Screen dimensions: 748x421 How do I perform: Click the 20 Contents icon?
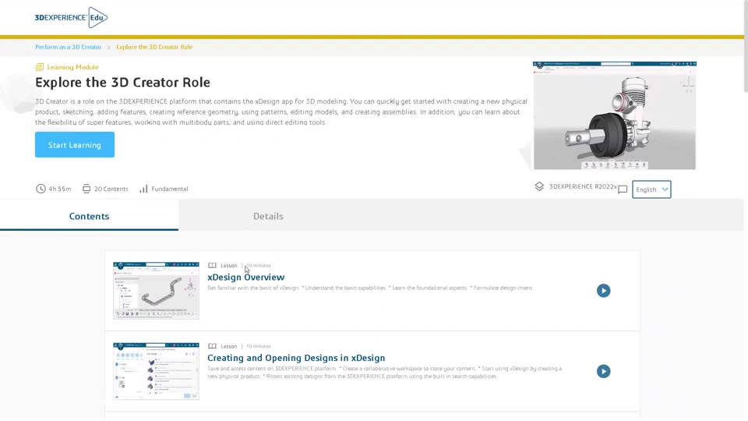click(x=86, y=189)
